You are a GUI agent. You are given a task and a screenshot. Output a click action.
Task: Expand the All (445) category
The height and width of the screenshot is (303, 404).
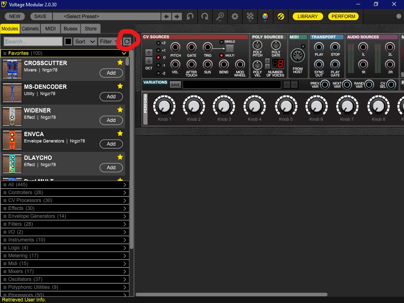click(65, 185)
